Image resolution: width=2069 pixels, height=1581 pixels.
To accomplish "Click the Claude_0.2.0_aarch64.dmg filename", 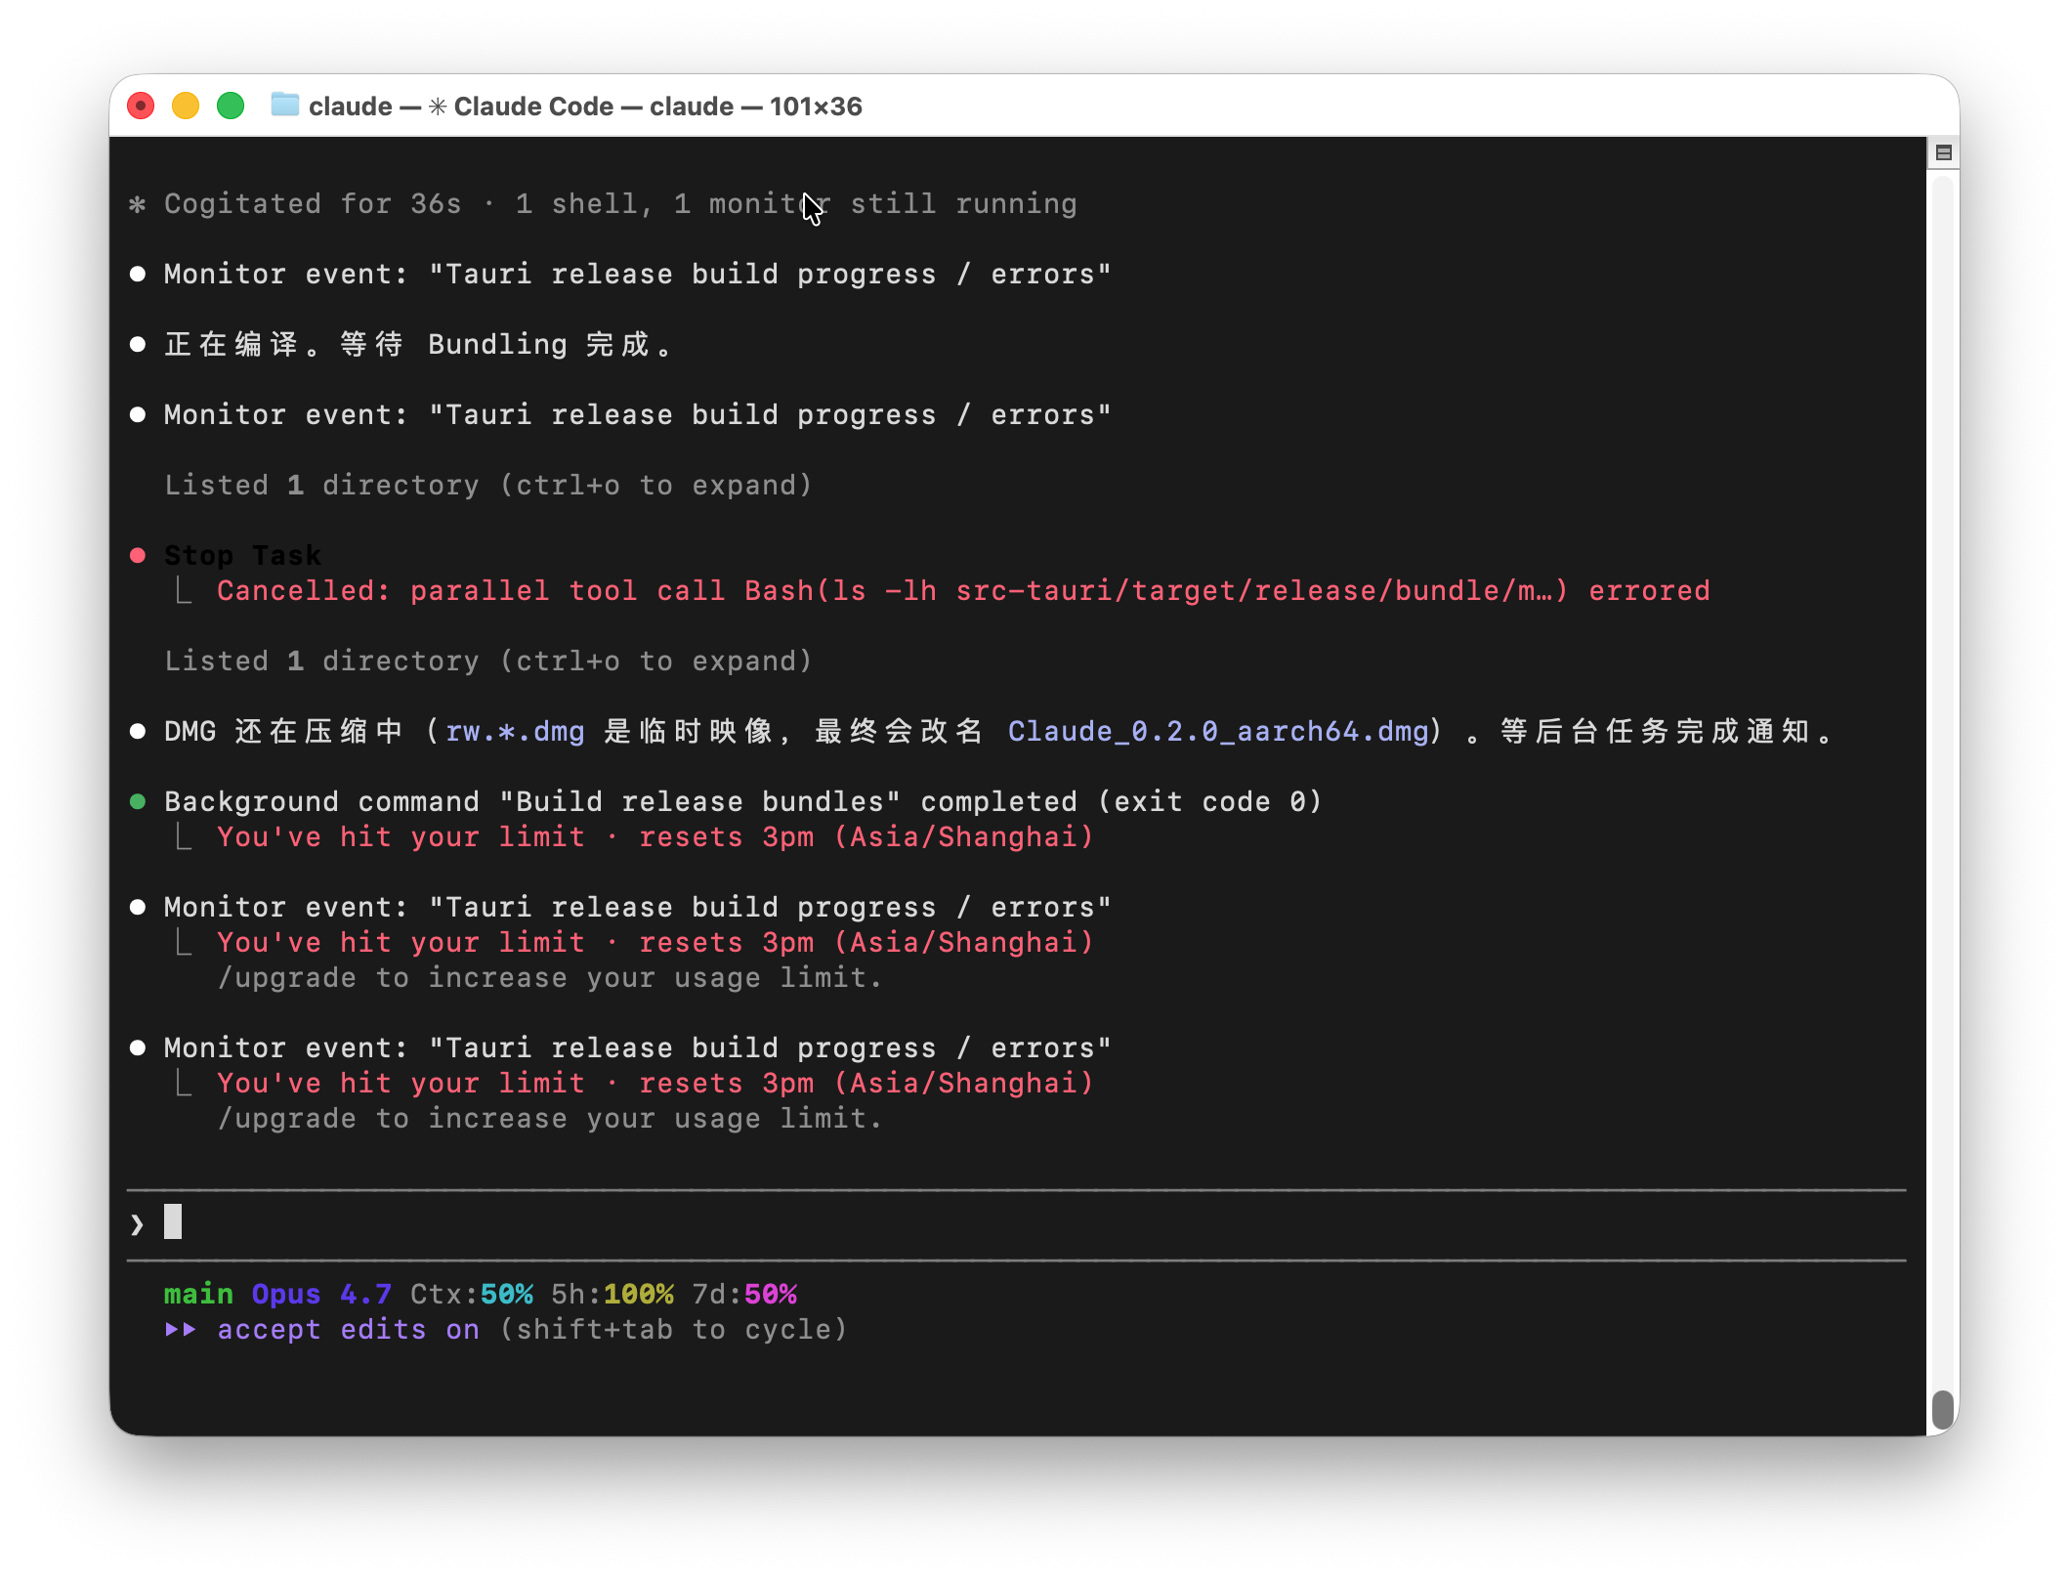I will point(1218,731).
